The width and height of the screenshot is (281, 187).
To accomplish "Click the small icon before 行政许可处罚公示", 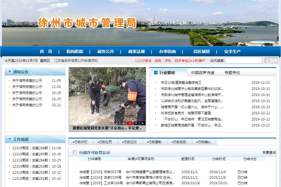I will [74, 152].
